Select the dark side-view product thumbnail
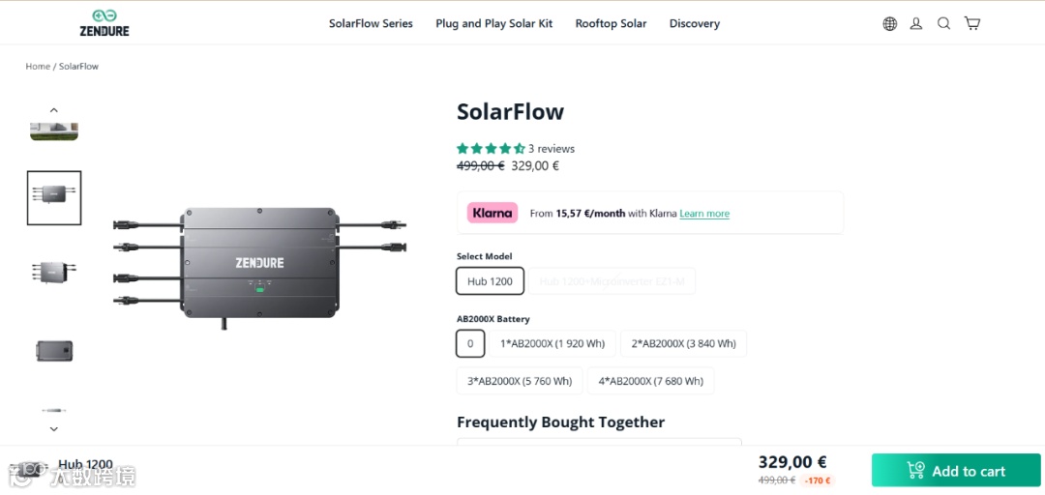The height and width of the screenshot is (495, 1045). (x=54, y=350)
